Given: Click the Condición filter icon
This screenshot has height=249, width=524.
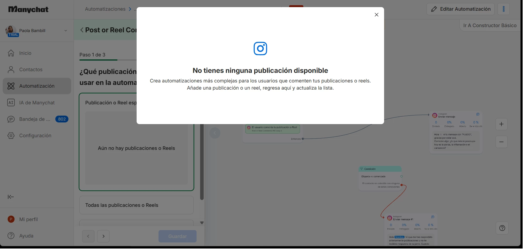Looking at the screenshot, I should (x=361, y=169).
